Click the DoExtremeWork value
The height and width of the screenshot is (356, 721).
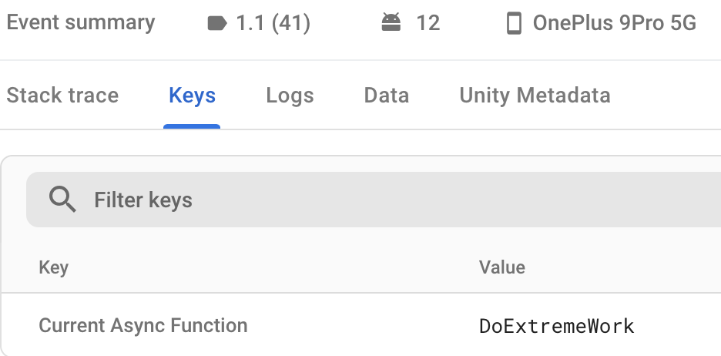[x=556, y=326]
